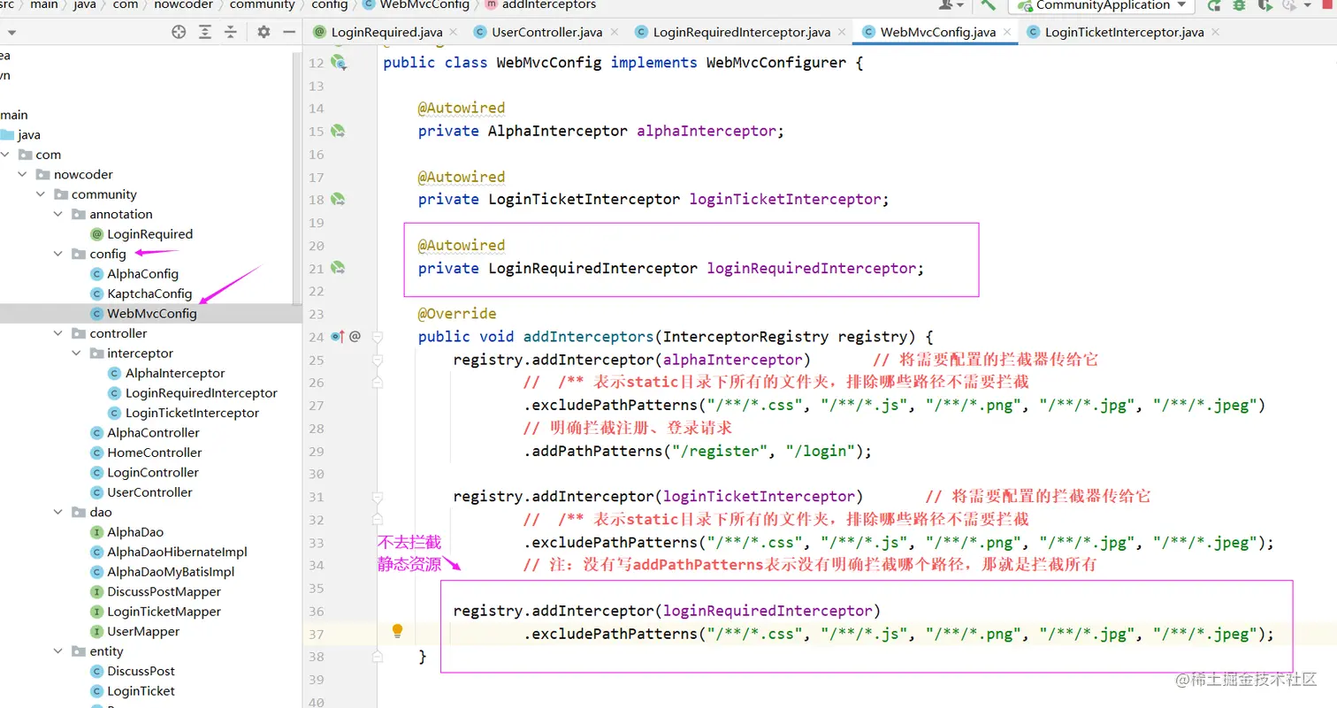The height and width of the screenshot is (708, 1337).
Task: Select WebMvcConfig in project tree
Action: (152, 314)
